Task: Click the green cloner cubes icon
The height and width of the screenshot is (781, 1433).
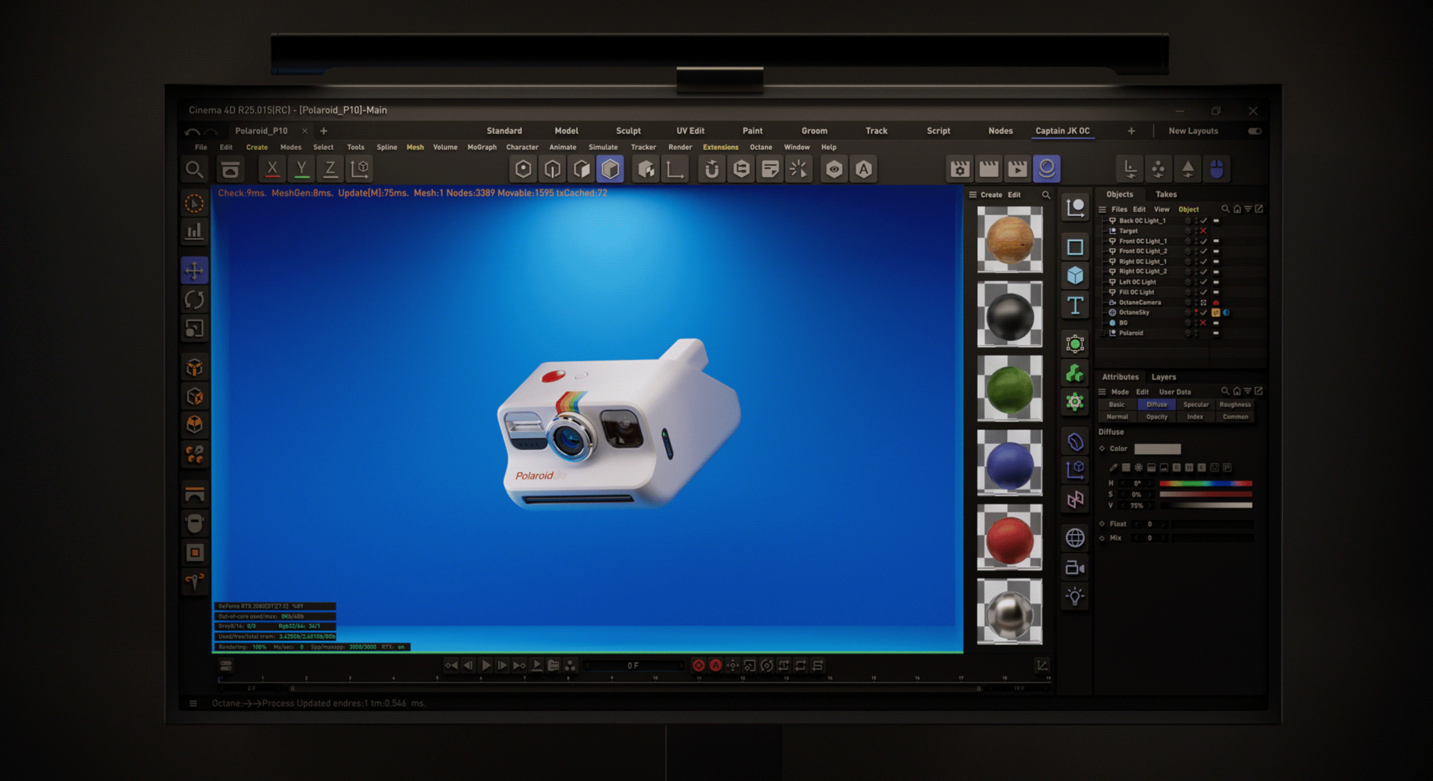Action: tap(1075, 373)
